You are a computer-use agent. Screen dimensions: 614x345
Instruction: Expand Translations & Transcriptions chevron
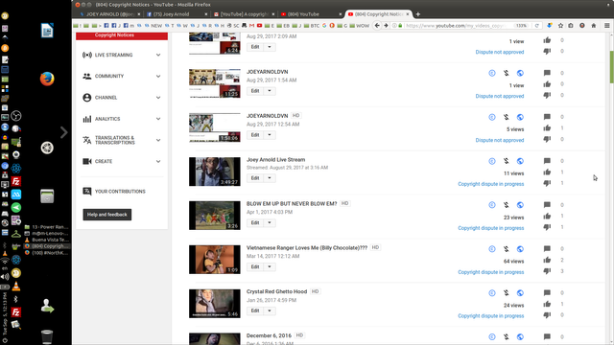[x=158, y=140]
